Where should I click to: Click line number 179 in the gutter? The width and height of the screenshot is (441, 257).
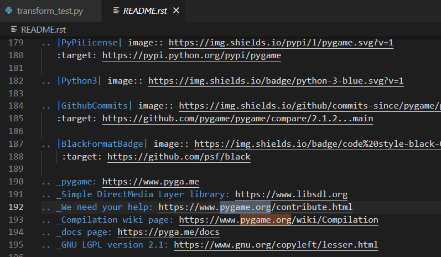point(16,43)
